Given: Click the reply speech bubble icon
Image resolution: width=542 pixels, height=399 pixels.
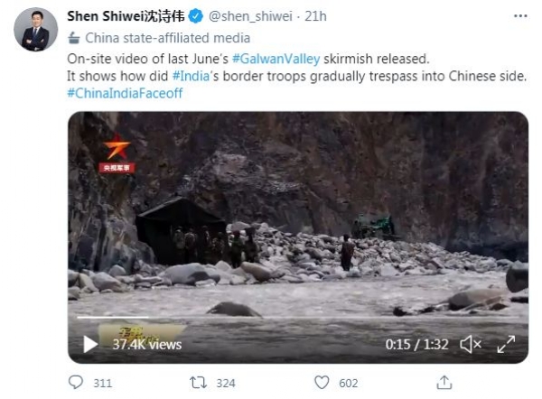Looking at the screenshot, I should tap(76, 383).
